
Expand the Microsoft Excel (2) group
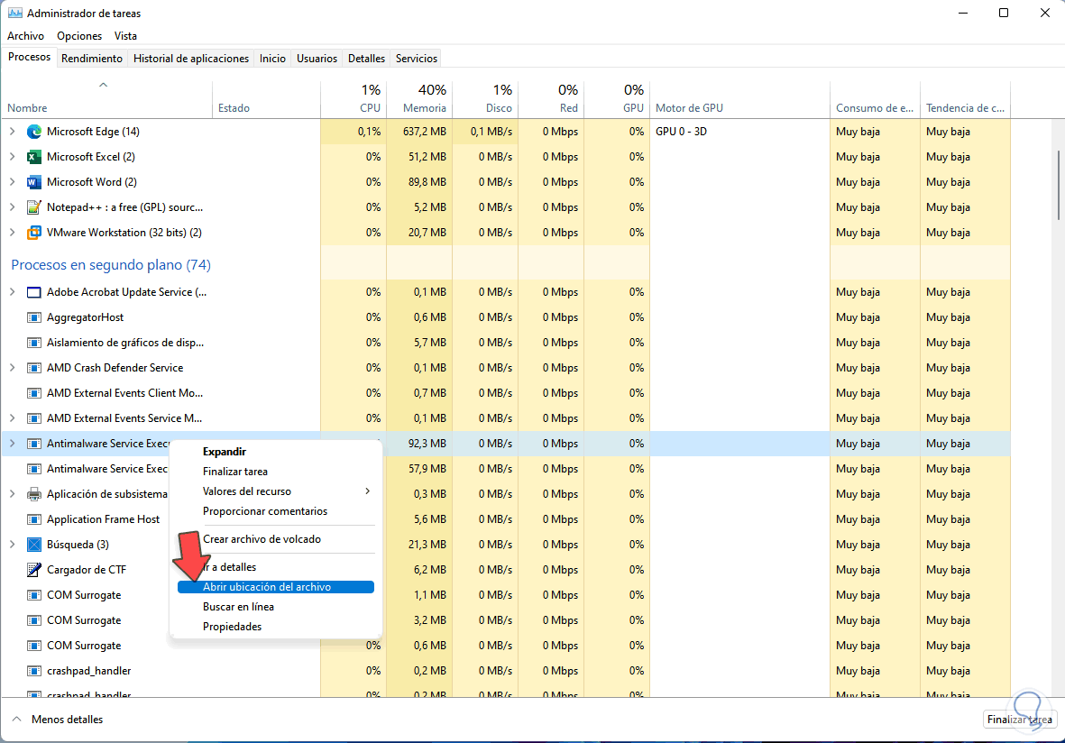[13, 156]
